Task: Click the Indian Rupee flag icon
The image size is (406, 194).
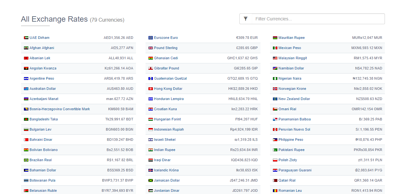Action: click(x=151, y=150)
